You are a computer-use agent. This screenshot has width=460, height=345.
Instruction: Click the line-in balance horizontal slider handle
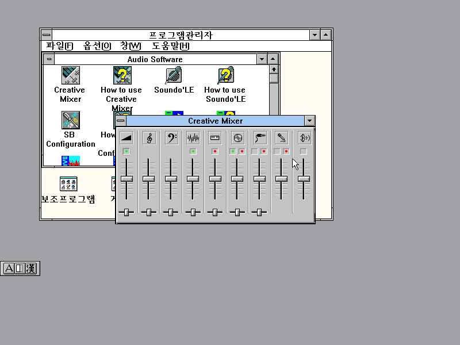click(x=259, y=212)
